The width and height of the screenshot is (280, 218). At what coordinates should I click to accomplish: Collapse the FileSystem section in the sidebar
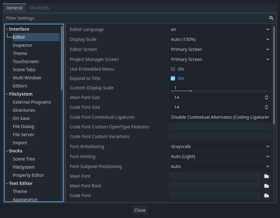(x=7, y=94)
